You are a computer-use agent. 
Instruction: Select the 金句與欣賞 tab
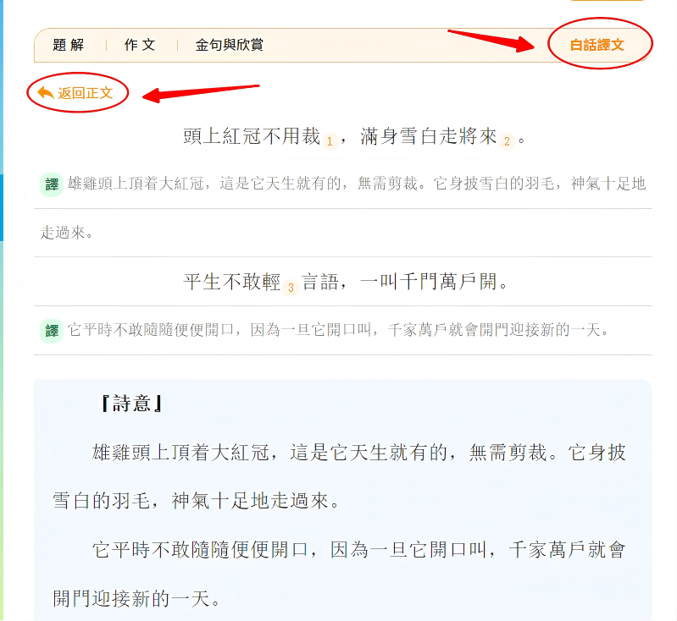tap(229, 45)
